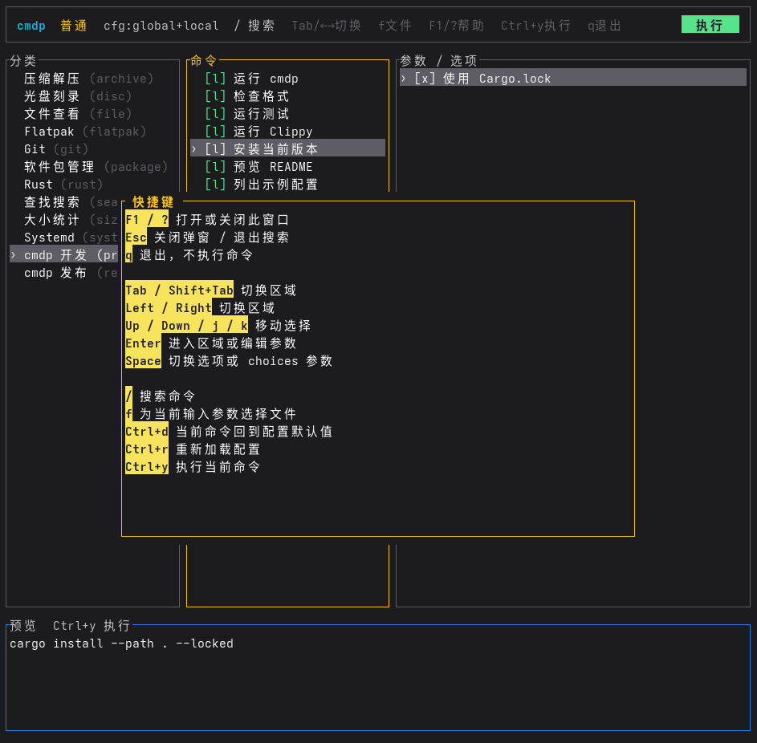The height and width of the screenshot is (743, 757).
Task: Click the Ctrl+y shortcut in popup
Action: (147, 466)
